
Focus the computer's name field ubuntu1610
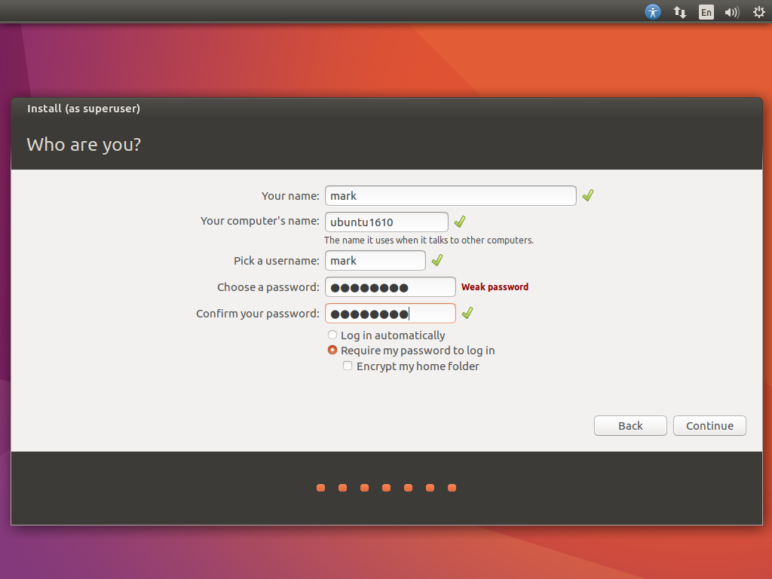(x=386, y=222)
